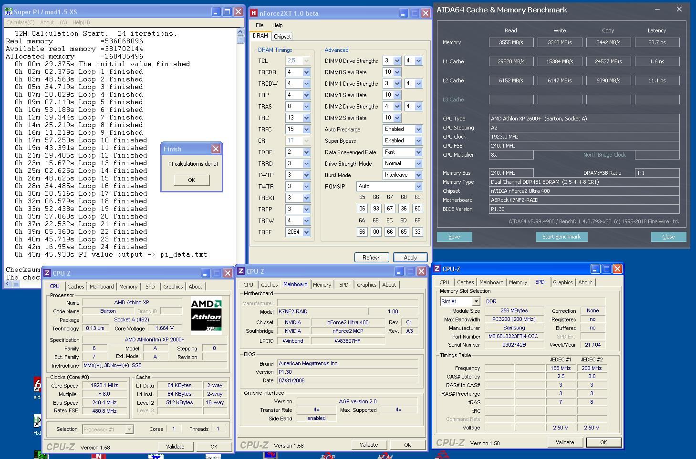Click the Super PI horizontal scrollbar left arrow

(7, 284)
